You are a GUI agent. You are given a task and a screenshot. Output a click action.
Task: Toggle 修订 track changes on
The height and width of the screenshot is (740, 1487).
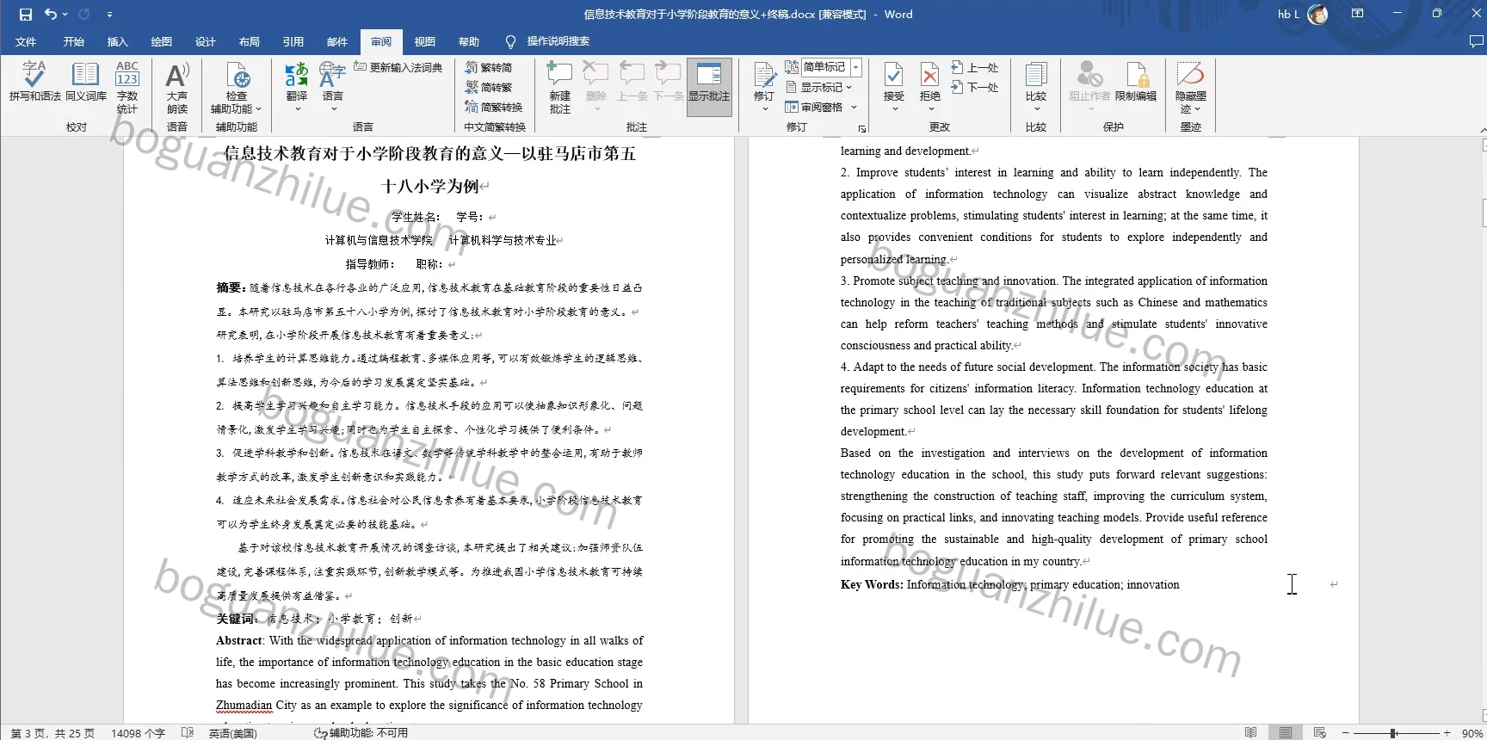pyautogui.click(x=764, y=80)
